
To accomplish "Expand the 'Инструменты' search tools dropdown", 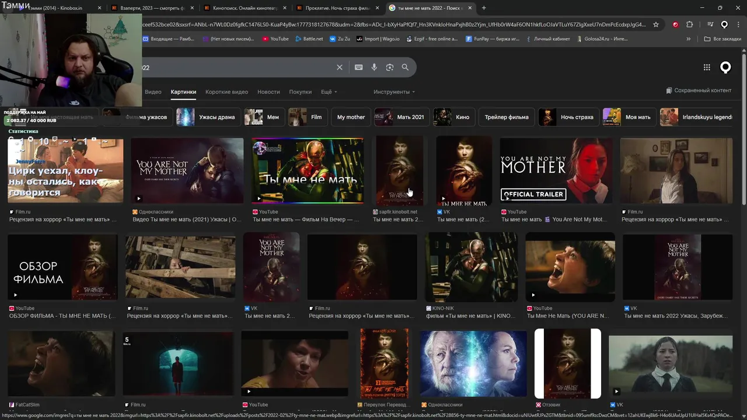I will 395,92.
